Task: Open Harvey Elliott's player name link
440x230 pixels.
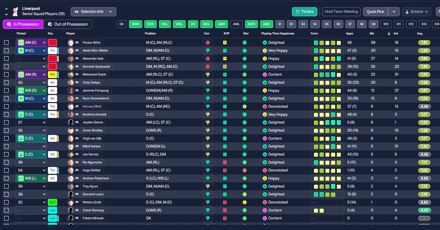Action: click(92, 107)
